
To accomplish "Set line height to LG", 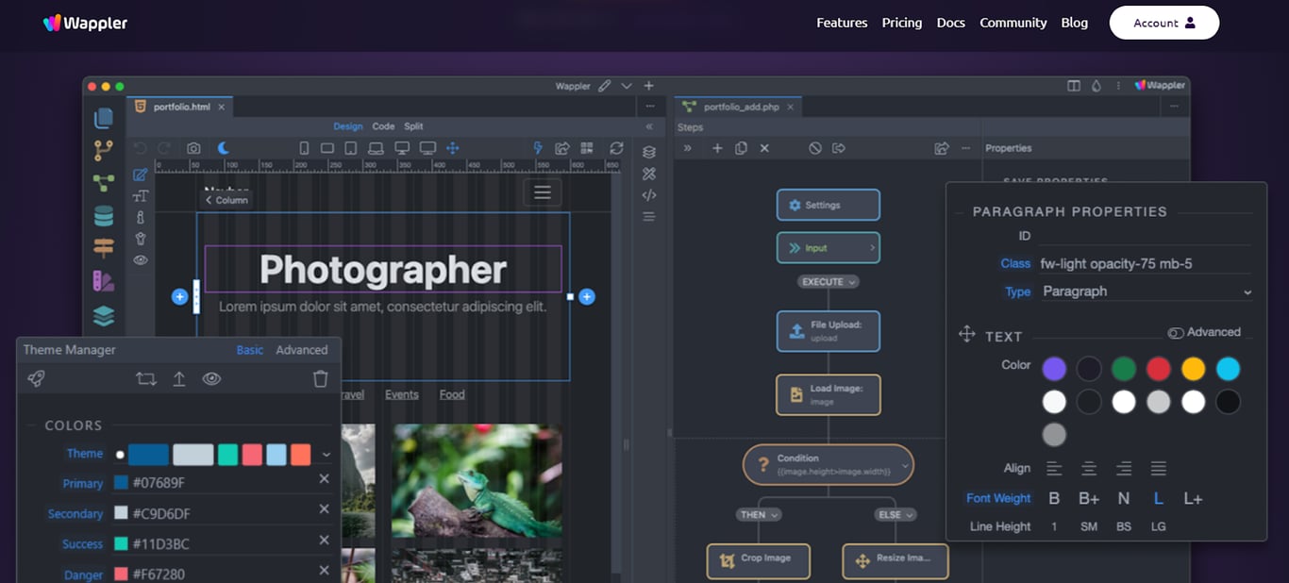I will [x=1158, y=526].
